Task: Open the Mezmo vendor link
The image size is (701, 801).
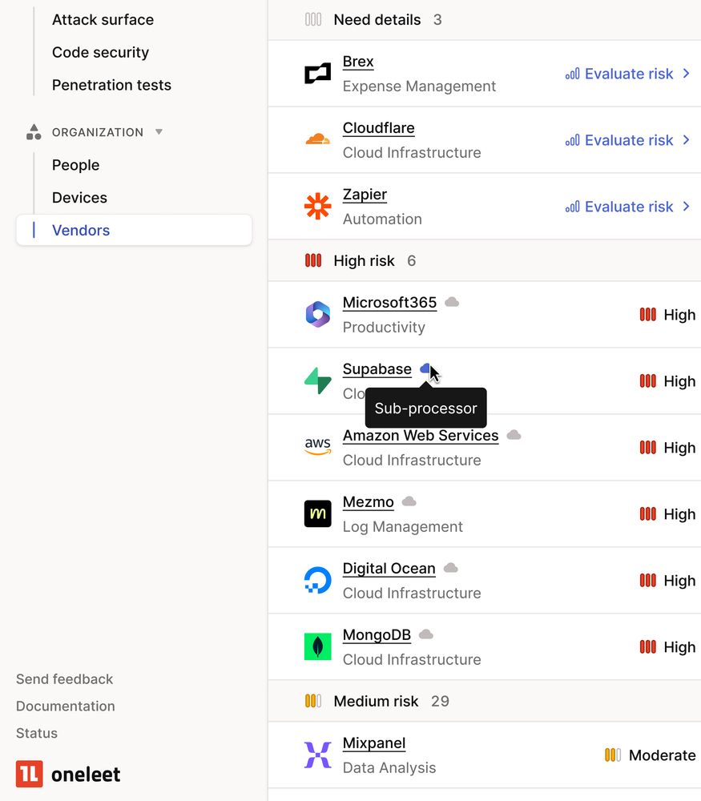Action: [369, 501]
